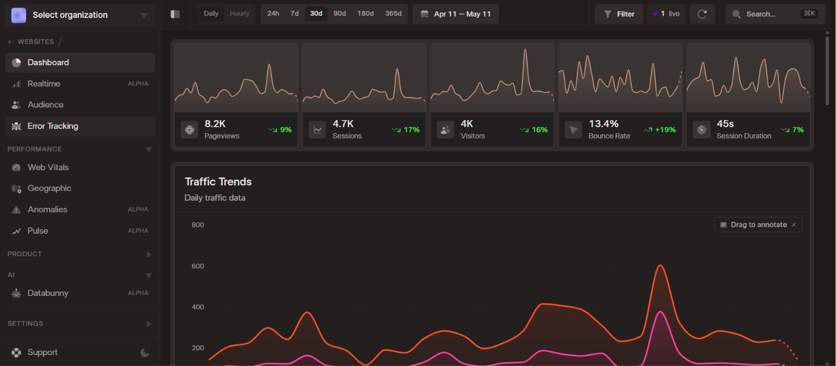Click the main page vertical scrollbar
Image resolution: width=836 pixels, height=366 pixels.
click(828, 71)
